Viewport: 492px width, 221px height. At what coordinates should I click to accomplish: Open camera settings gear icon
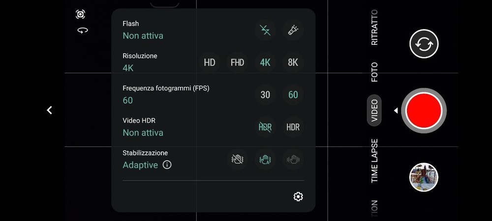pyautogui.click(x=298, y=196)
